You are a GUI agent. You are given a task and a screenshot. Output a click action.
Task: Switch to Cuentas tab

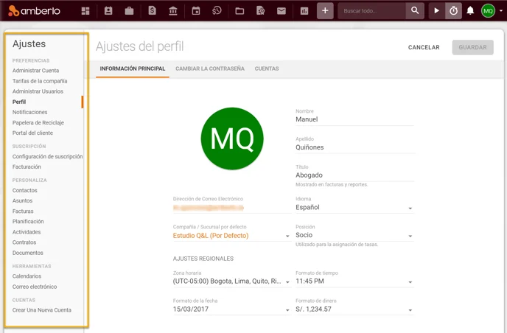point(267,69)
